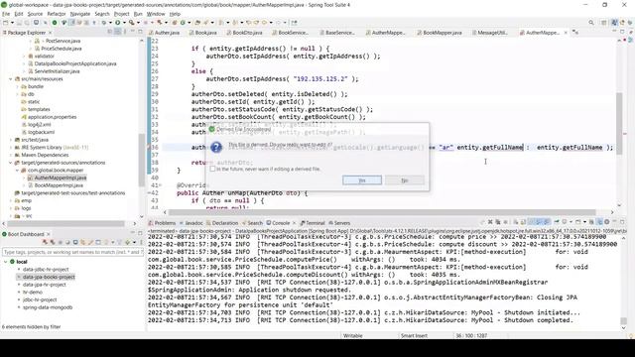Select the highlighted Java EE perspective icon
Viewport: 635px width, 357px height.
[614, 23]
